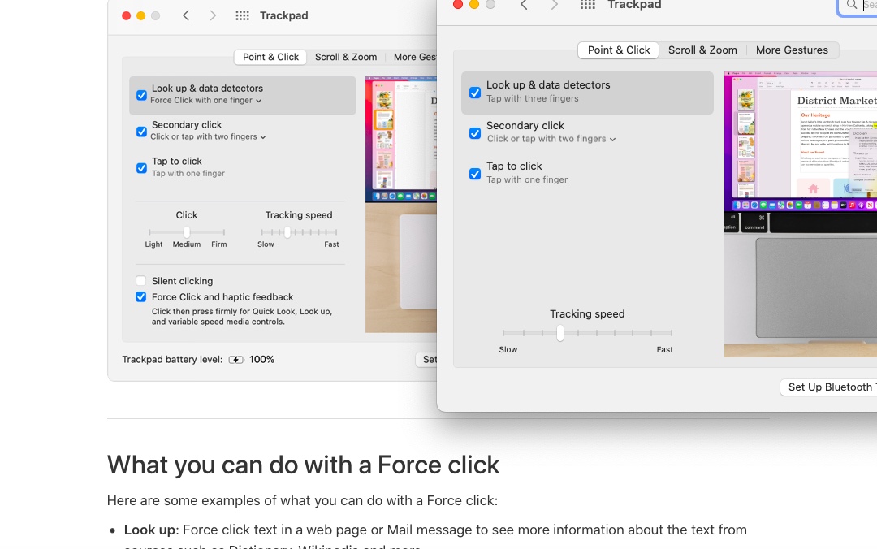Click the forward arrow in the right Trackpad window
877x549 pixels.
pyautogui.click(x=555, y=5)
